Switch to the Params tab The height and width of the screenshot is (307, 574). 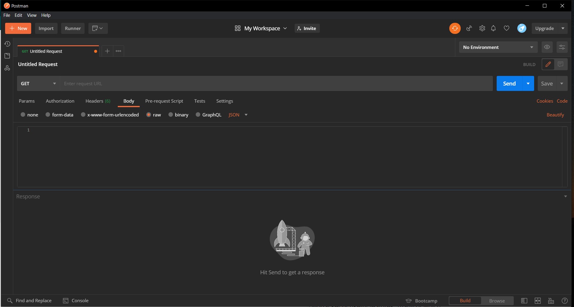coord(27,101)
